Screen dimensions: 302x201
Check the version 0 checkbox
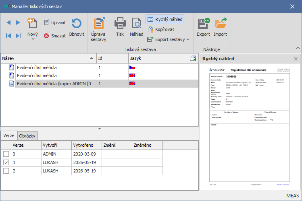(x=6, y=154)
